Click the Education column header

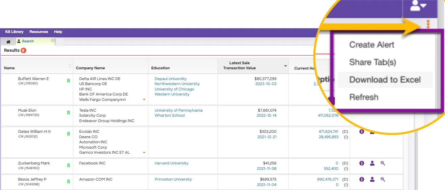(160, 68)
